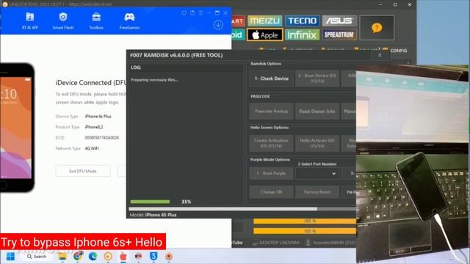Click the Exit DFU Mode button in 3uTools
This screenshot has width=470, height=264.
[x=83, y=171]
